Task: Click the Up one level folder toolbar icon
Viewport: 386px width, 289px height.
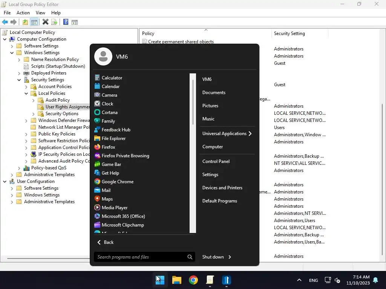Action: coord(25,22)
